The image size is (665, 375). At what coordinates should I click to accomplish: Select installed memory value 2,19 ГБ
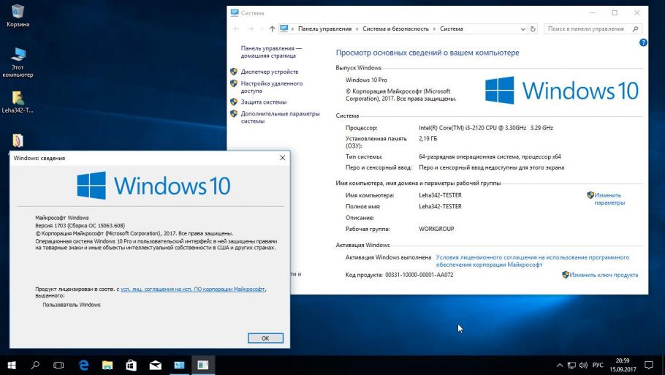[427, 139]
